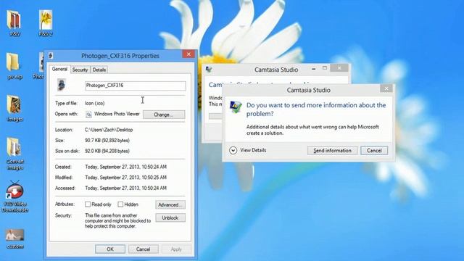Screen dimensions: 464x261
Task: Click the Type of file value Icon (.ico)
Action: [x=95, y=103]
